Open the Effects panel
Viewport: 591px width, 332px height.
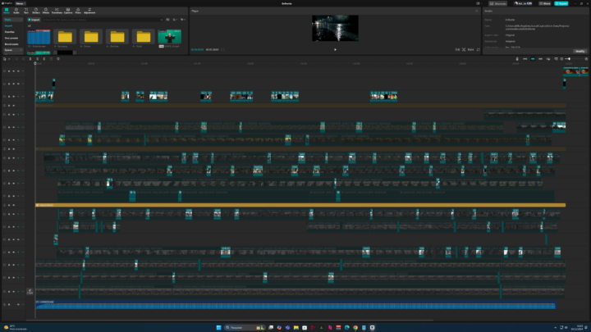coord(46,11)
